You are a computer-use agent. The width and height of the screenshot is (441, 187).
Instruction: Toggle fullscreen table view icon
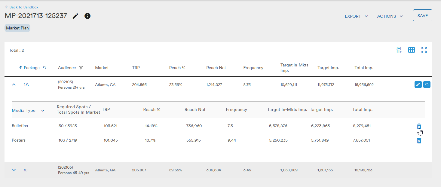424,50
